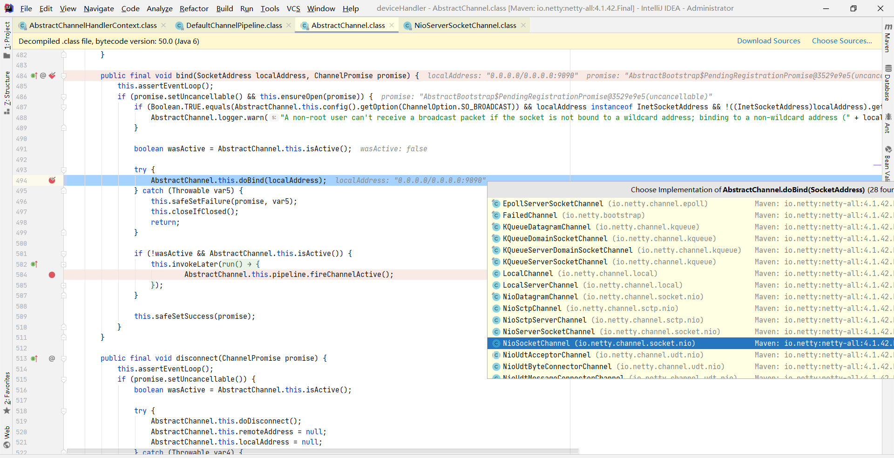Click the implements-method gutter icon on line 484
The image size is (894, 458).
point(34,75)
